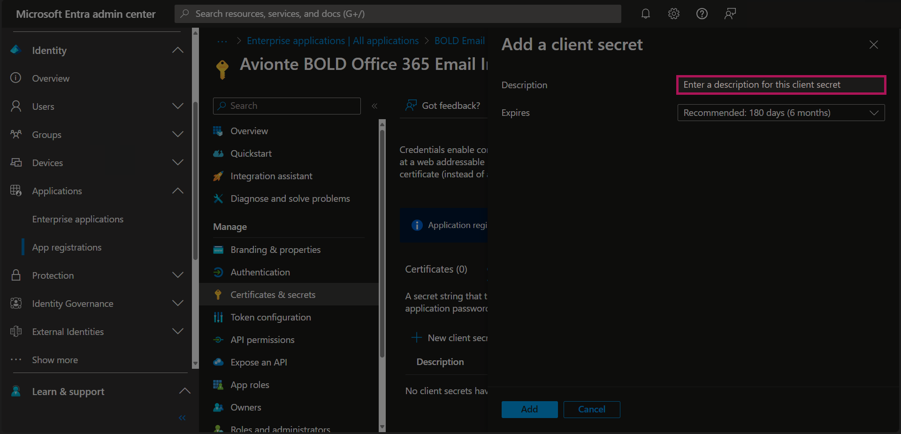
Task: Click the Authentication icon
Action: [218, 272]
